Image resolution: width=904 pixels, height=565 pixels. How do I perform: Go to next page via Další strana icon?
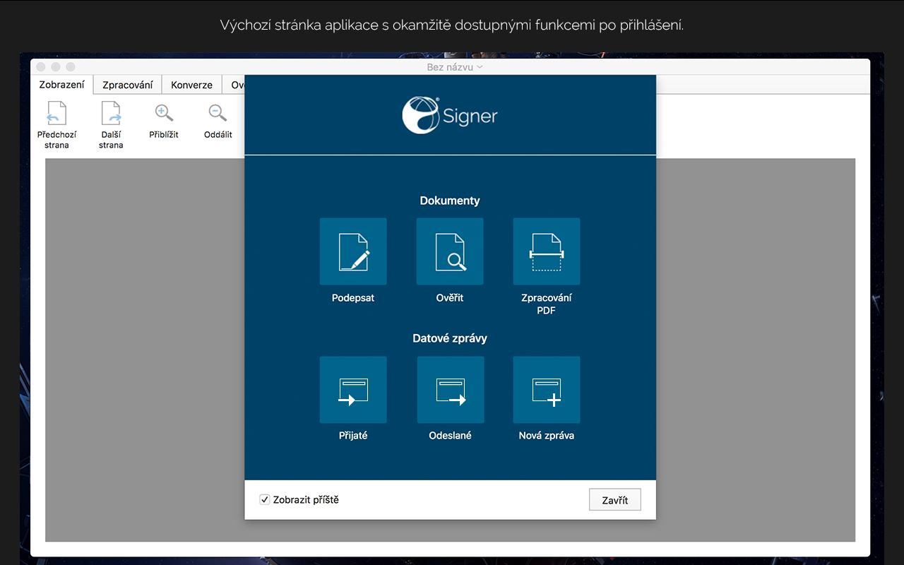(111, 114)
